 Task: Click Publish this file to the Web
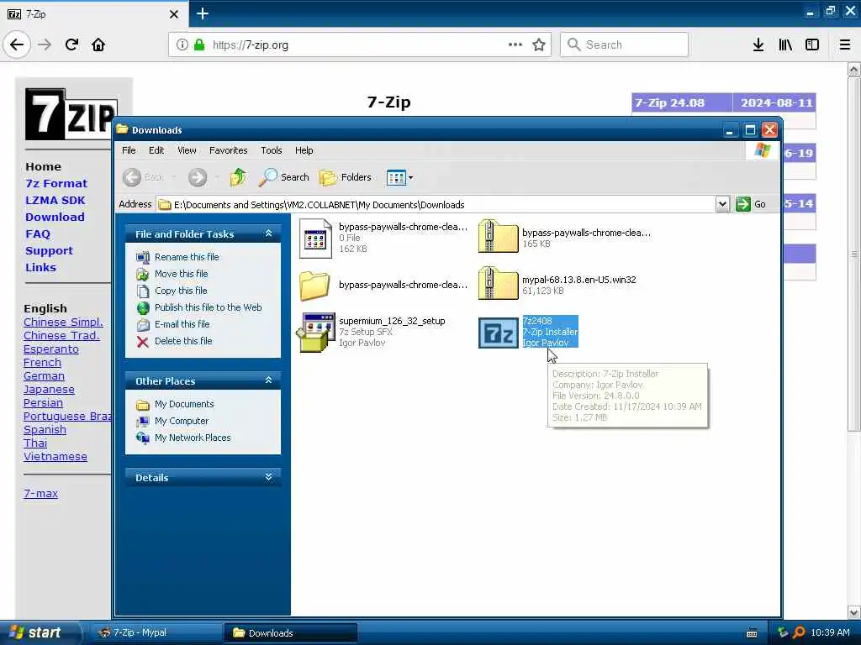209,307
